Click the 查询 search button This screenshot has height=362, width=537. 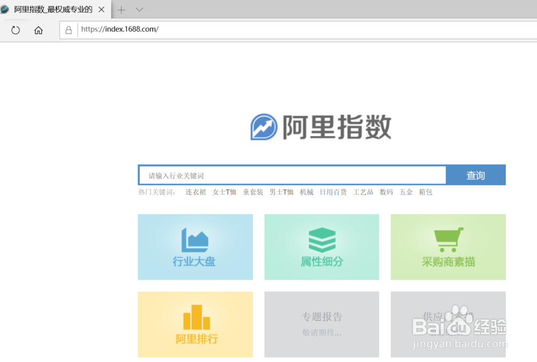pos(476,175)
